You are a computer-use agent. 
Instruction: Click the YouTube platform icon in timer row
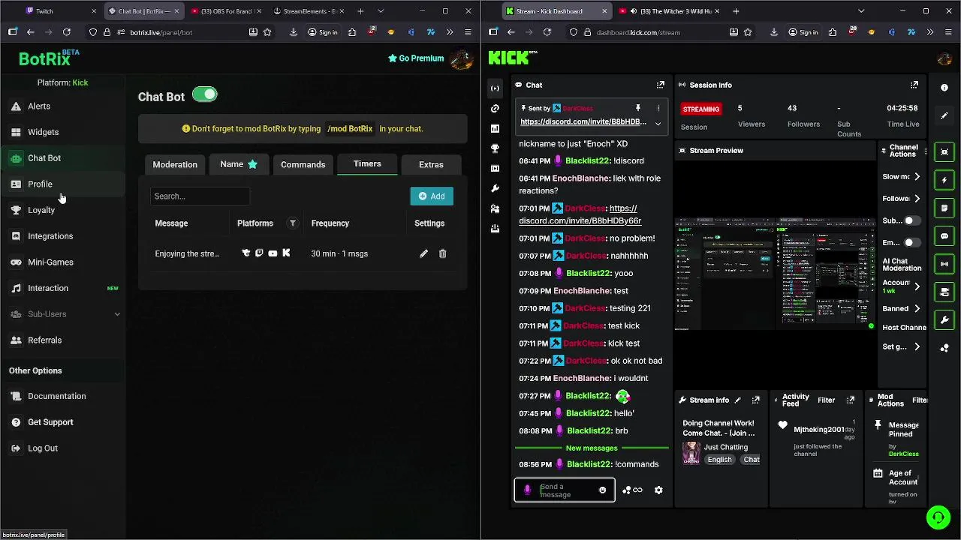(x=273, y=253)
